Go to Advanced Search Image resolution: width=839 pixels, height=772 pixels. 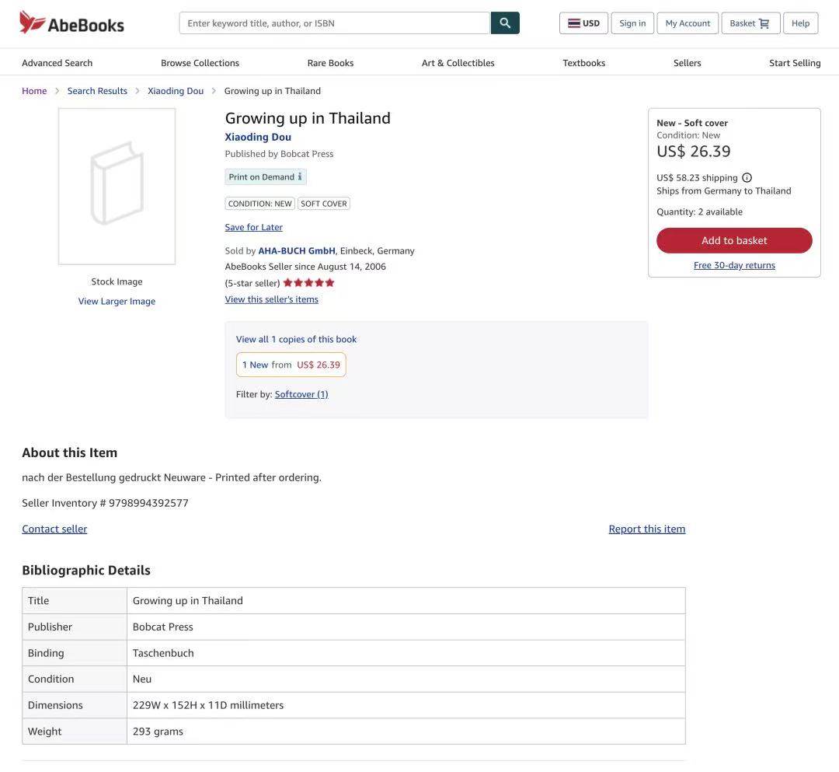click(x=57, y=63)
